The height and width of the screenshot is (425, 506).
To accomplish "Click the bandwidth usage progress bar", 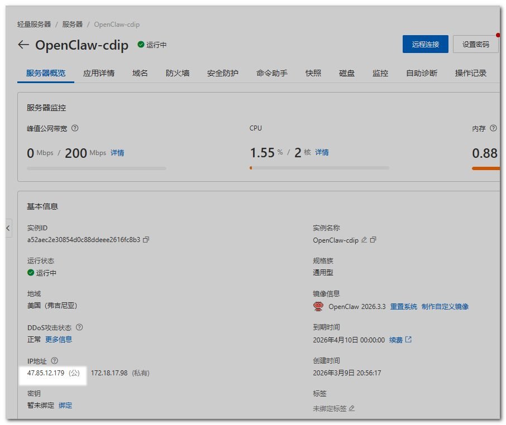I will [97, 168].
